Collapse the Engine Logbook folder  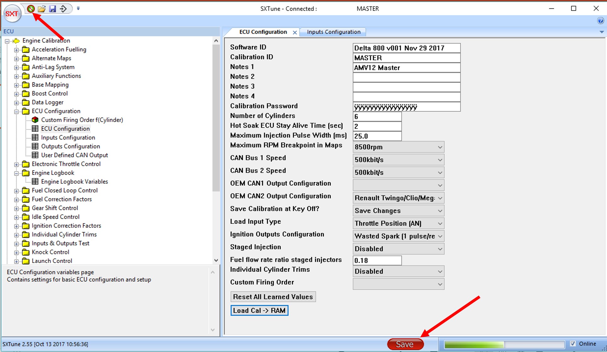tap(16, 173)
